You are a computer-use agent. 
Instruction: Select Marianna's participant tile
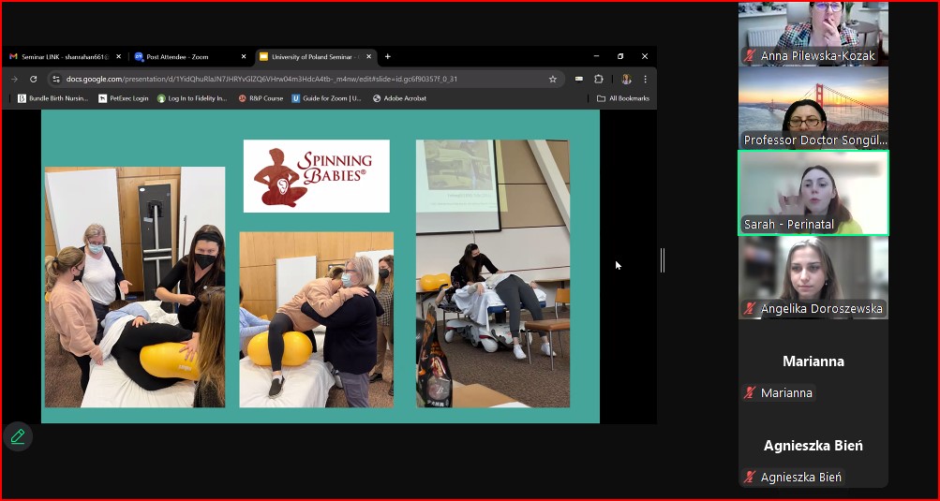point(813,361)
